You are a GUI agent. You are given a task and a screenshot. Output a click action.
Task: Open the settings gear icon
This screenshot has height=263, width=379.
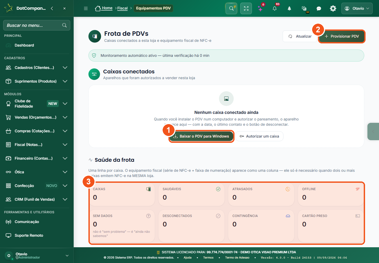point(333,8)
